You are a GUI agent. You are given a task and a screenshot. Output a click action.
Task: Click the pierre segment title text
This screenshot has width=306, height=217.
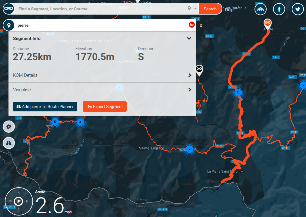tap(23, 25)
